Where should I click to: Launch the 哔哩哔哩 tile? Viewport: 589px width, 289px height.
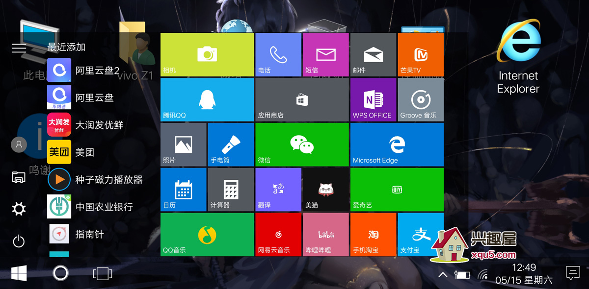tap(326, 235)
